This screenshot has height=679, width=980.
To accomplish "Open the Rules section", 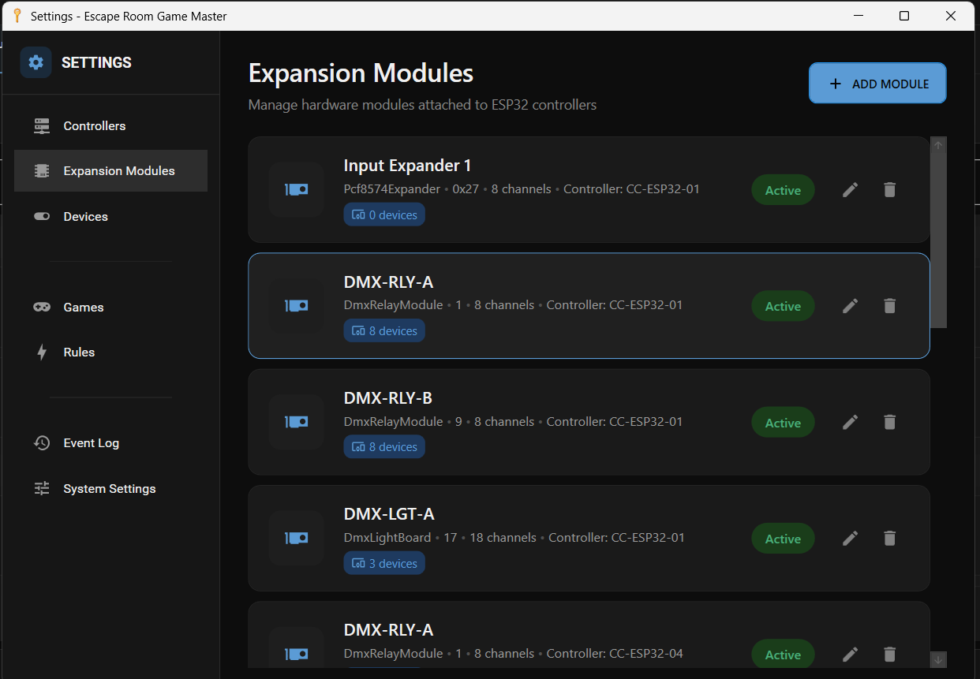I will (x=110, y=353).
